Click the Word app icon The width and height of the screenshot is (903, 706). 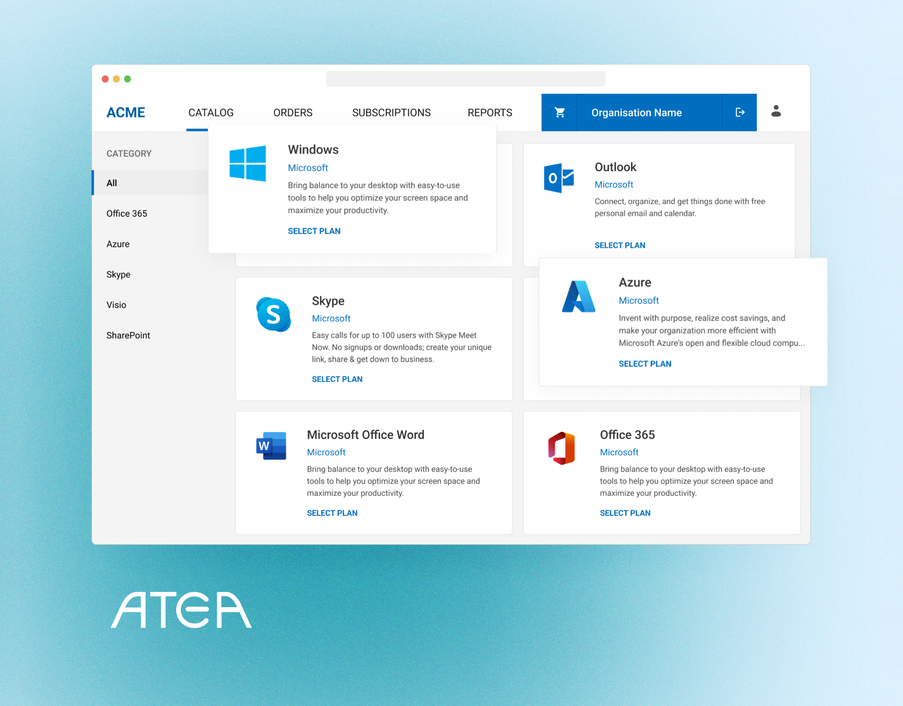[x=271, y=446]
